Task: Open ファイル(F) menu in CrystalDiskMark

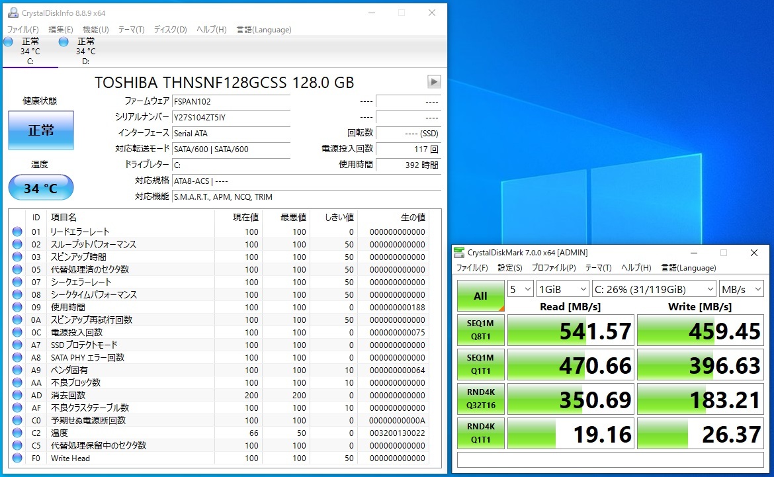Action: 472,268
